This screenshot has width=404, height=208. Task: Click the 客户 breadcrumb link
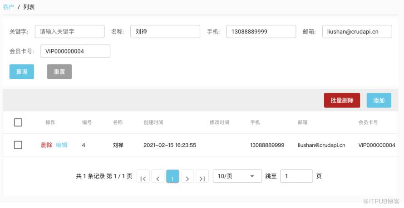tap(9, 7)
